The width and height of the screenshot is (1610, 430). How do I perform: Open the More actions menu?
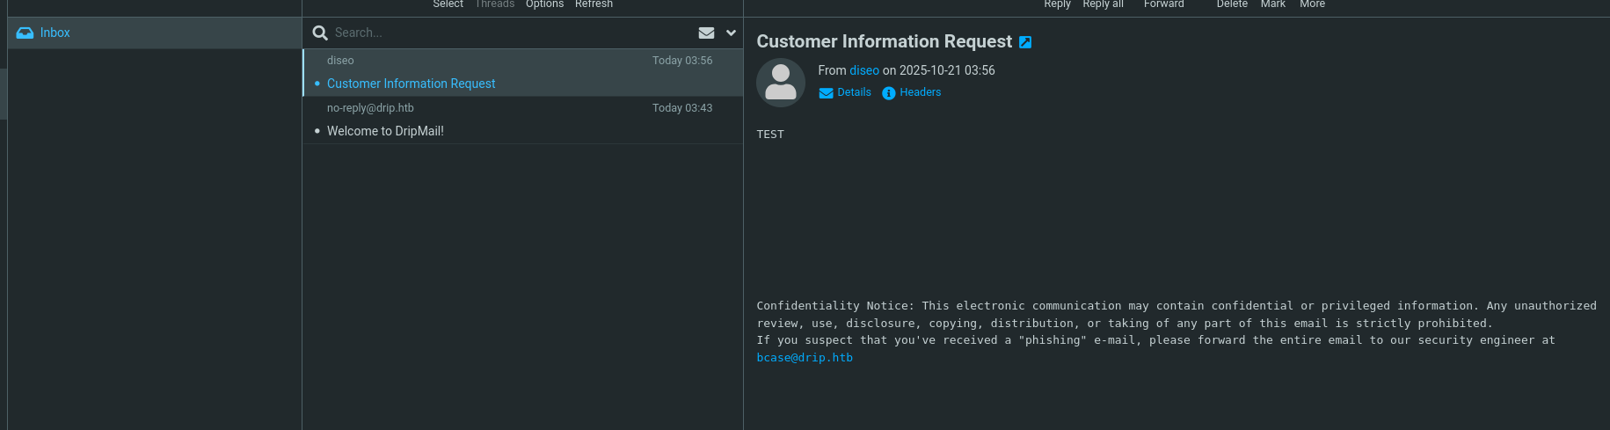pos(1312,4)
